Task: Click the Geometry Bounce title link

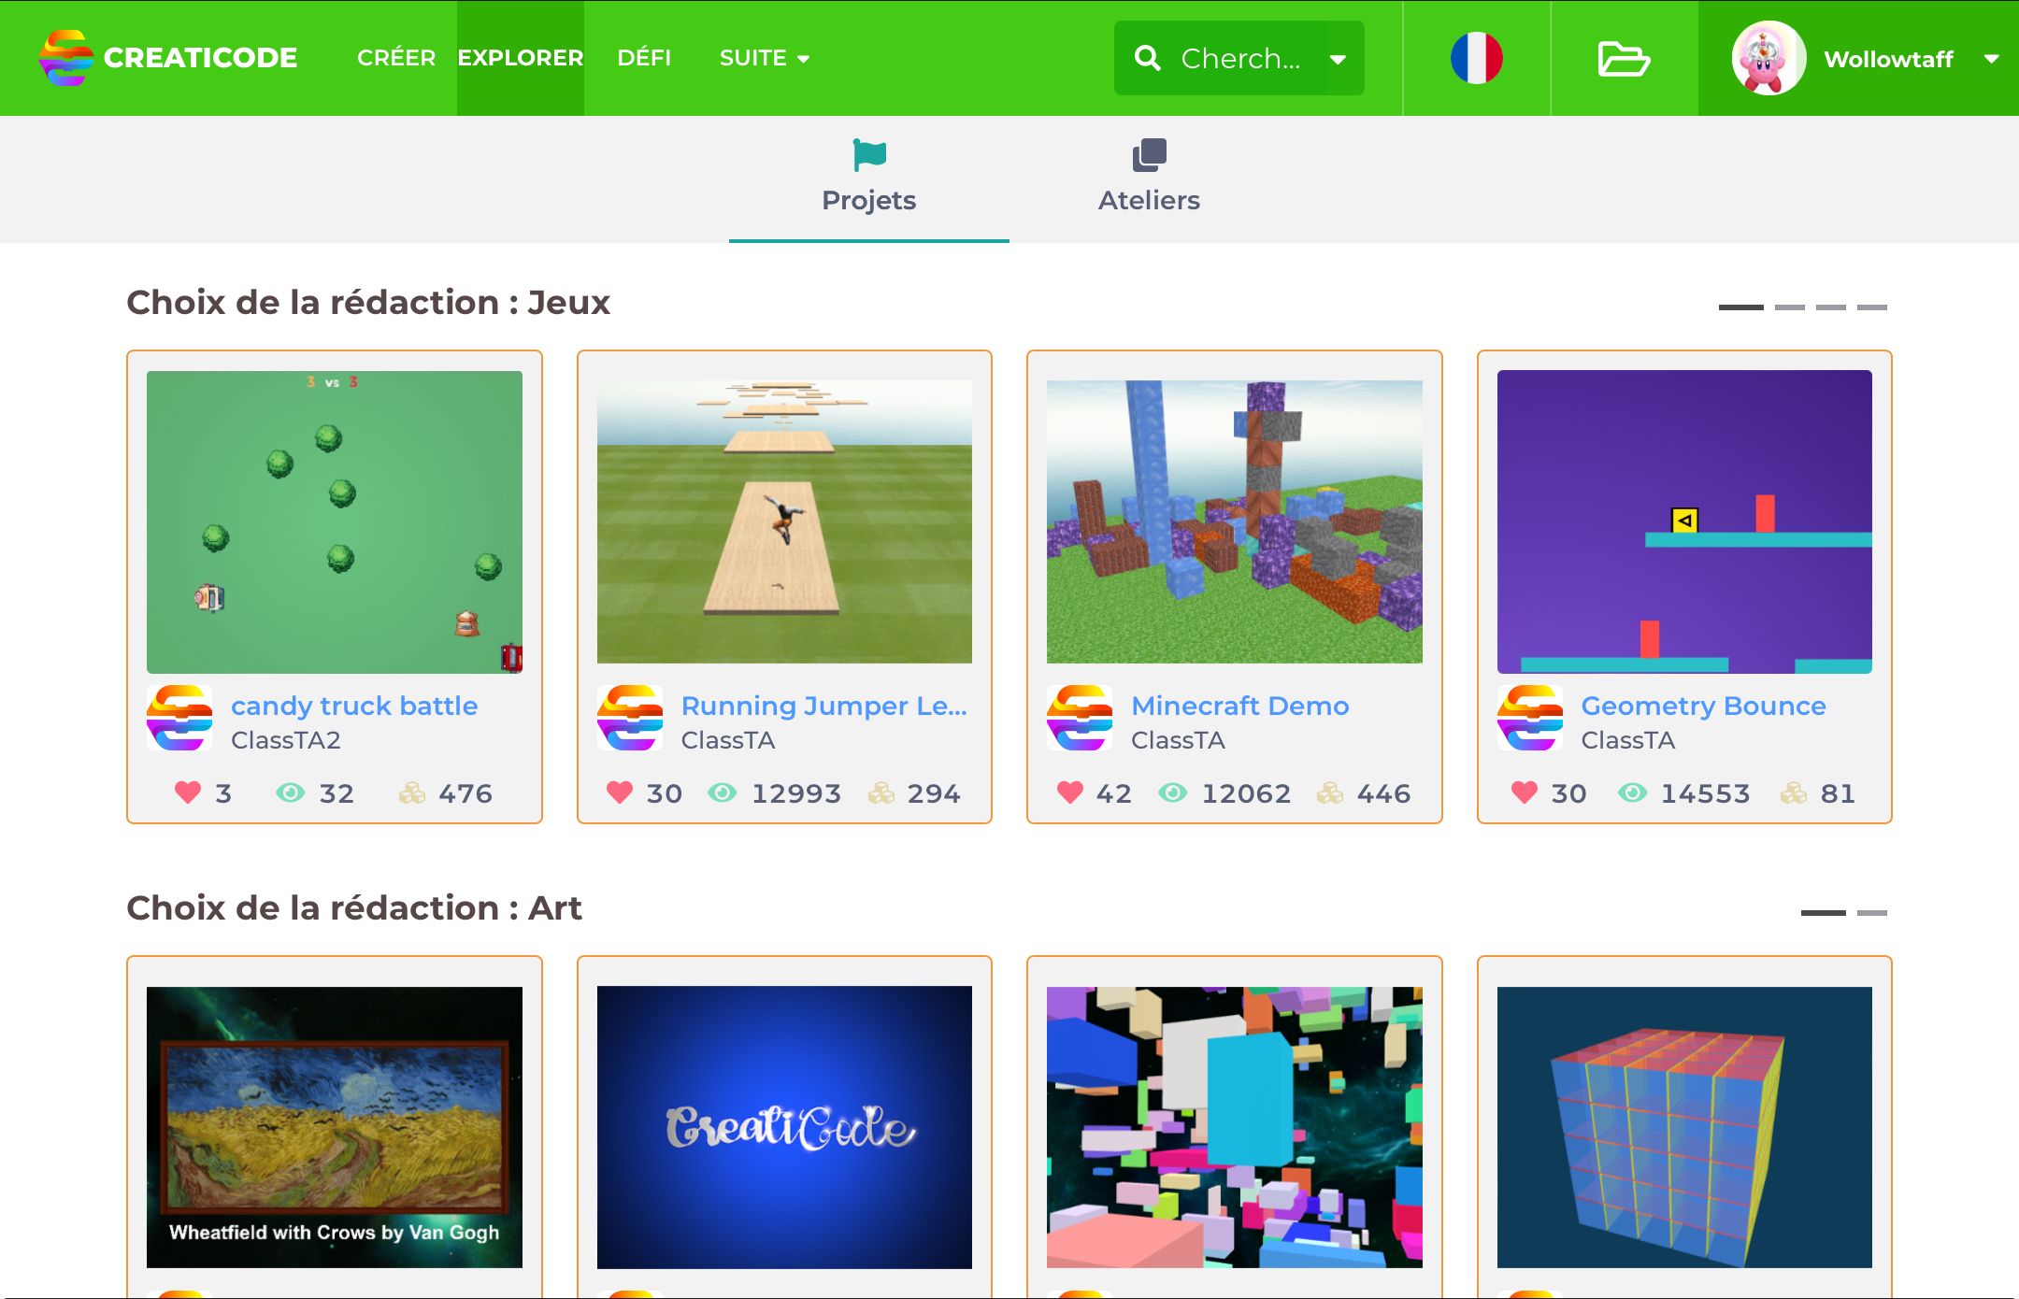Action: (x=1703, y=706)
